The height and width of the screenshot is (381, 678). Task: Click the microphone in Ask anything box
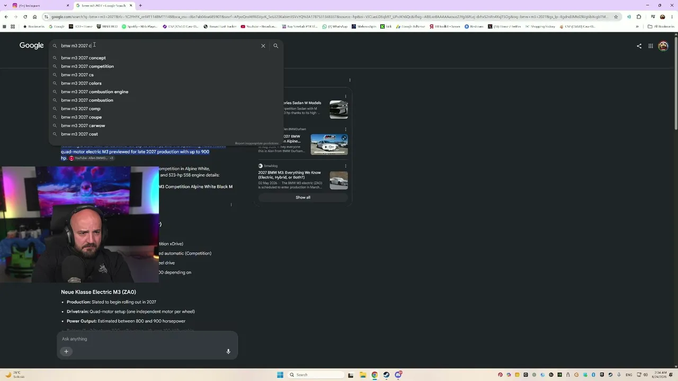coord(228,351)
